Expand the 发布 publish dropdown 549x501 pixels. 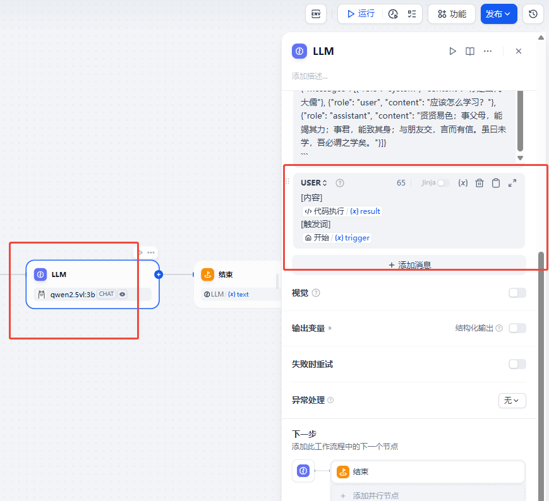(x=498, y=14)
